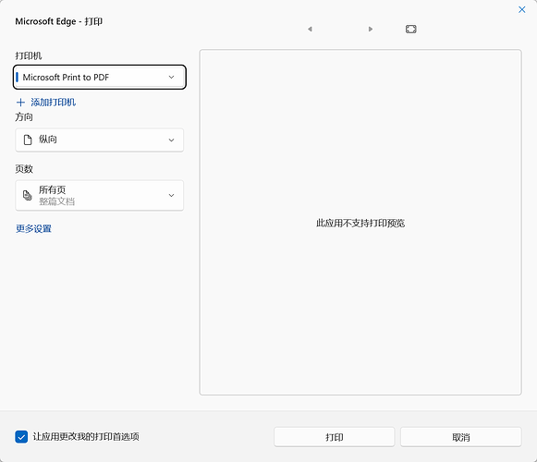
Task: Close the print dialog with X
Action: [x=521, y=9]
